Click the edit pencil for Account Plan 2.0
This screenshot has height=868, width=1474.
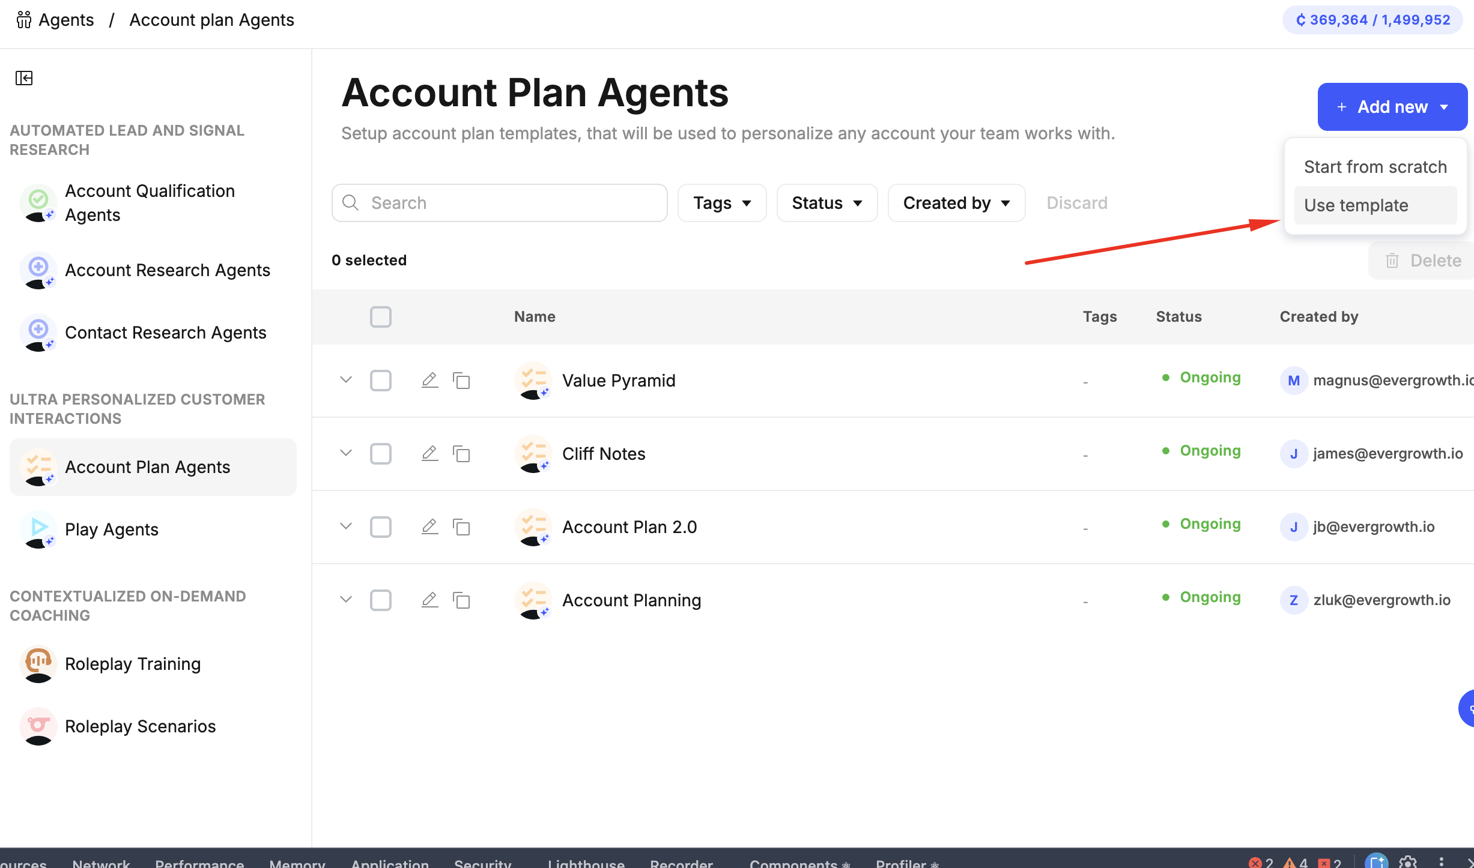click(x=429, y=526)
